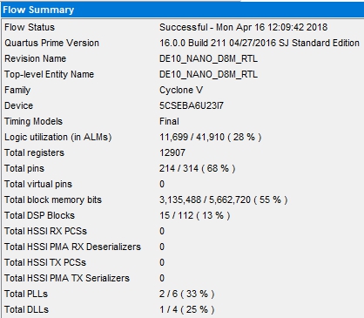Image resolution: width=364 pixels, height=318 pixels.
Task: Select the Total DLLs row label
Action: (x=27, y=309)
